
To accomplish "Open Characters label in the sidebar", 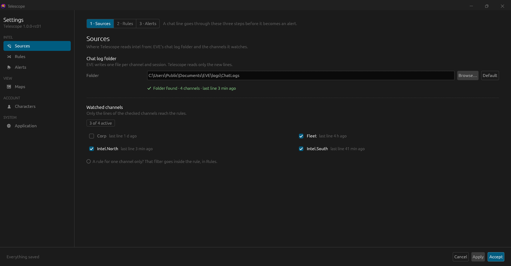I will pyautogui.click(x=25, y=107).
